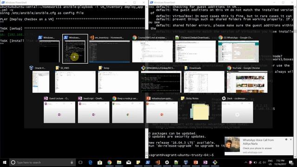Open the Windows Start menu
The image size is (297, 167).
[x=5, y=162]
